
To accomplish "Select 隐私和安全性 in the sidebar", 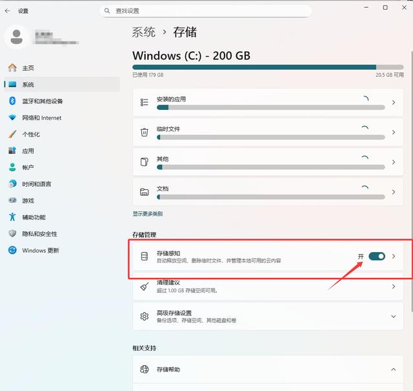I will 62,233.
